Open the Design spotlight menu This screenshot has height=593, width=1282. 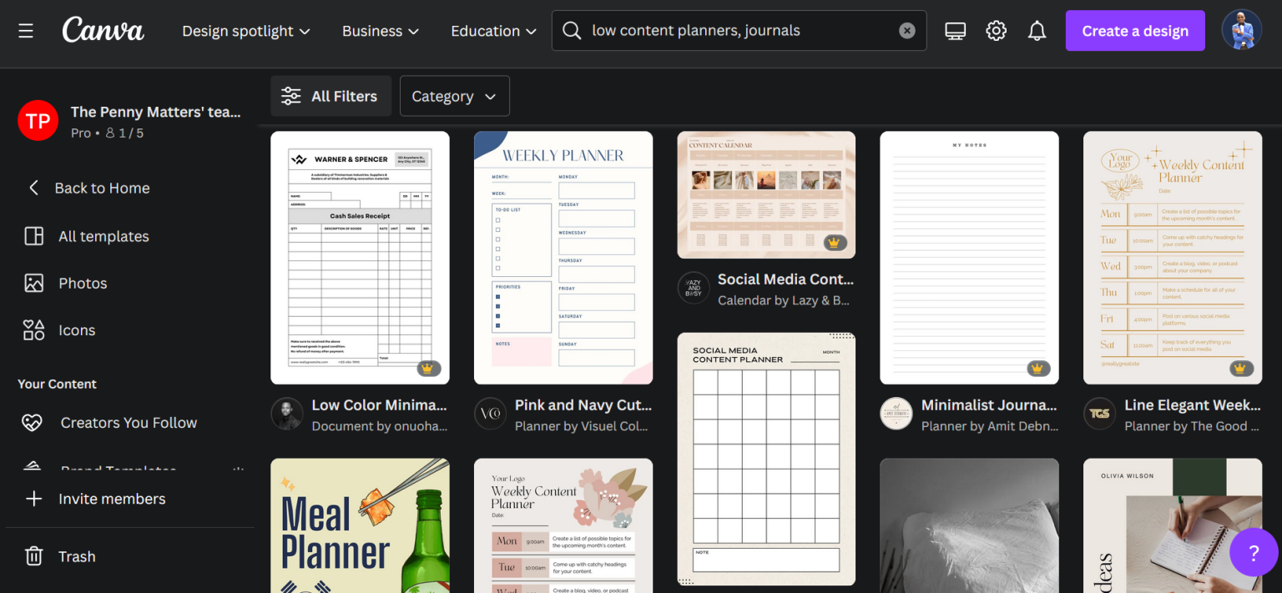click(x=245, y=30)
